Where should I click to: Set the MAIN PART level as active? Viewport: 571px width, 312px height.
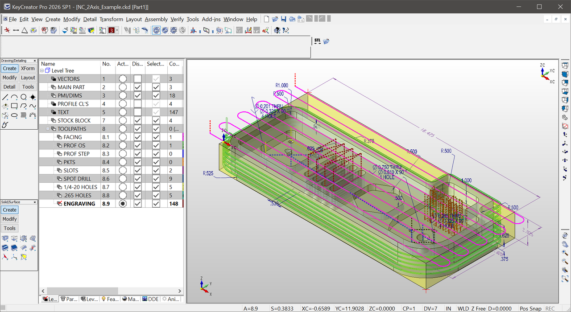[123, 87]
